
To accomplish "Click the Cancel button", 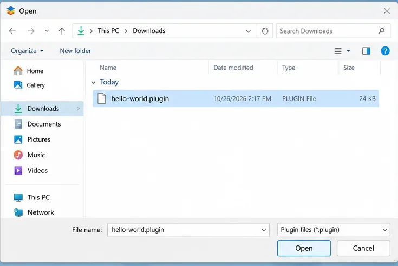I will (x=363, y=248).
